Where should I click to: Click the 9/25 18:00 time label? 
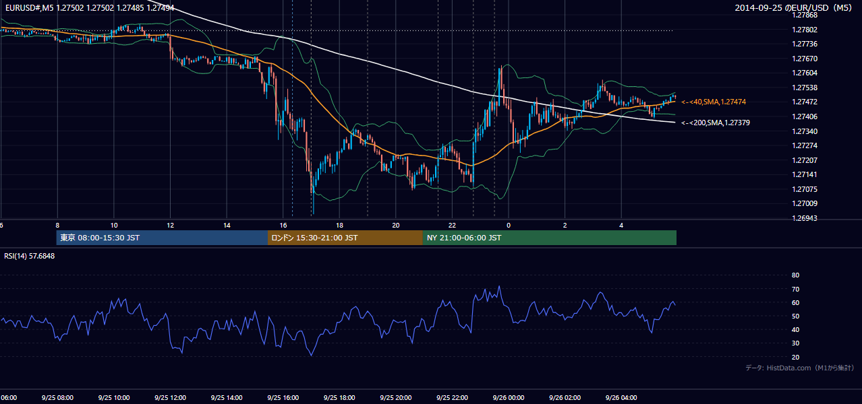pyautogui.click(x=339, y=398)
